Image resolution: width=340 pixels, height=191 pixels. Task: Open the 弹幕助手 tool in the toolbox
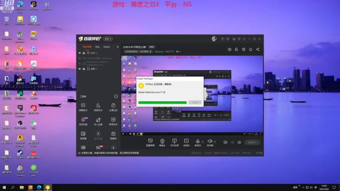click(x=83, y=107)
